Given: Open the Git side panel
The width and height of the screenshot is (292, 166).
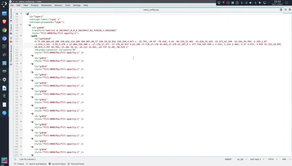Looking at the screenshot, I should 11,40.
